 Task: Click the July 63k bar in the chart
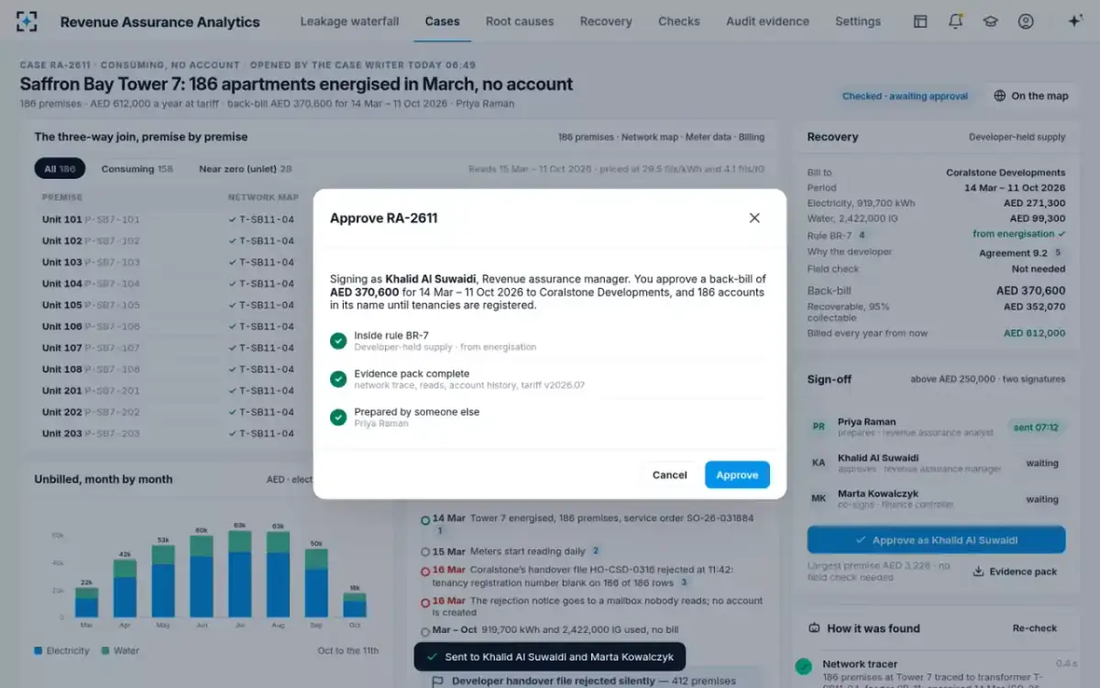click(x=240, y=574)
